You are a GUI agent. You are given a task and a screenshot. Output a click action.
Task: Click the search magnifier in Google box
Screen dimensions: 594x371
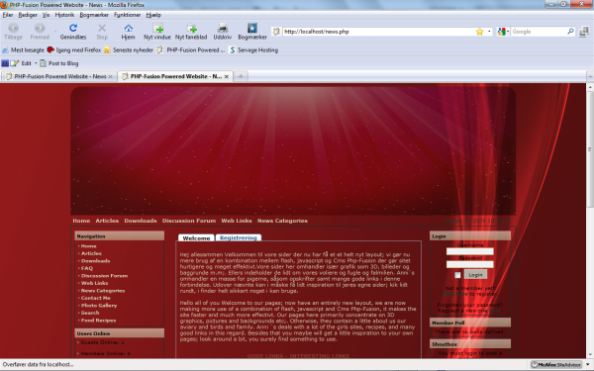570,32
